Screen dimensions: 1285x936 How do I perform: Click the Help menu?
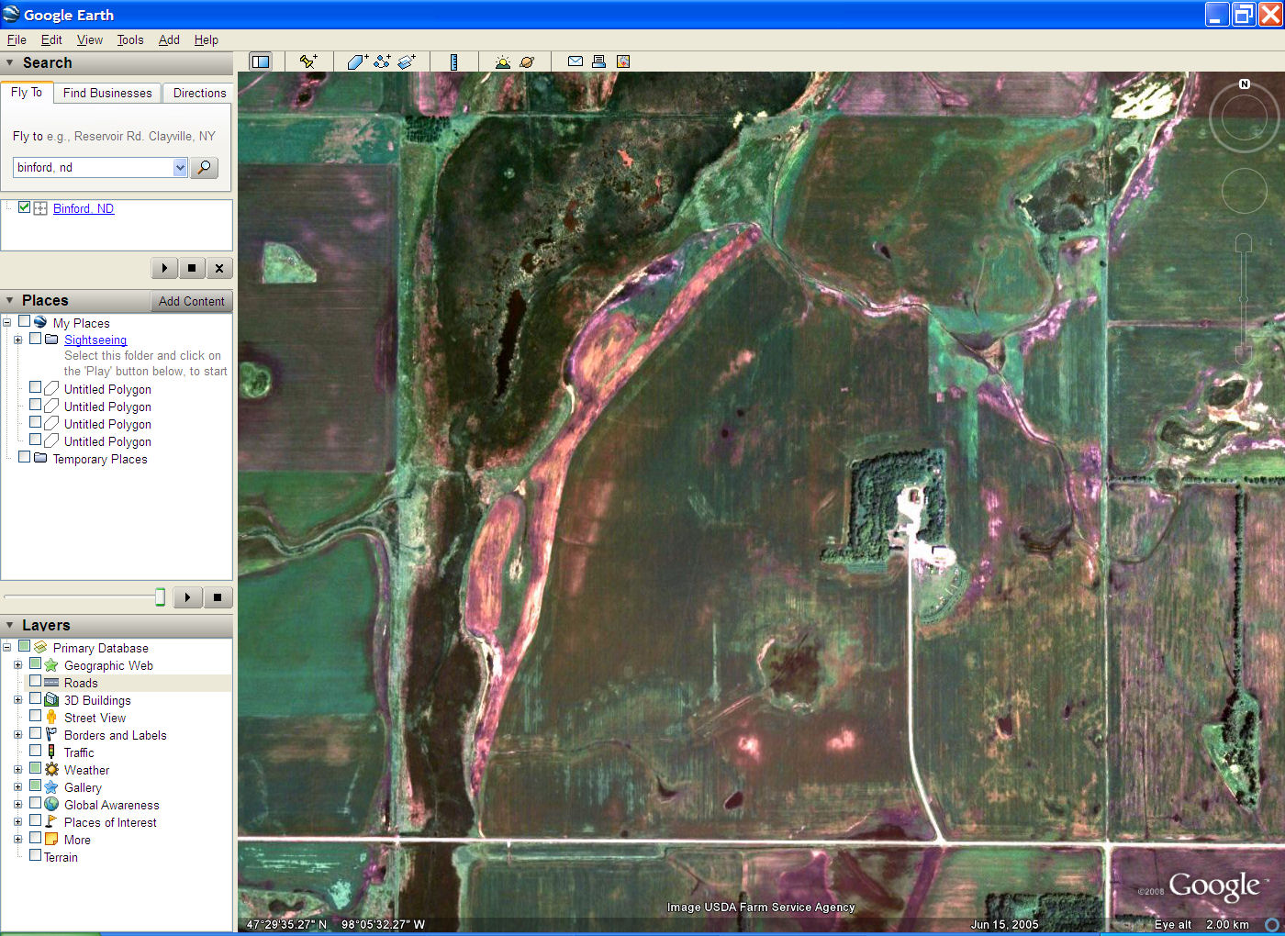[x=207, y=39]
